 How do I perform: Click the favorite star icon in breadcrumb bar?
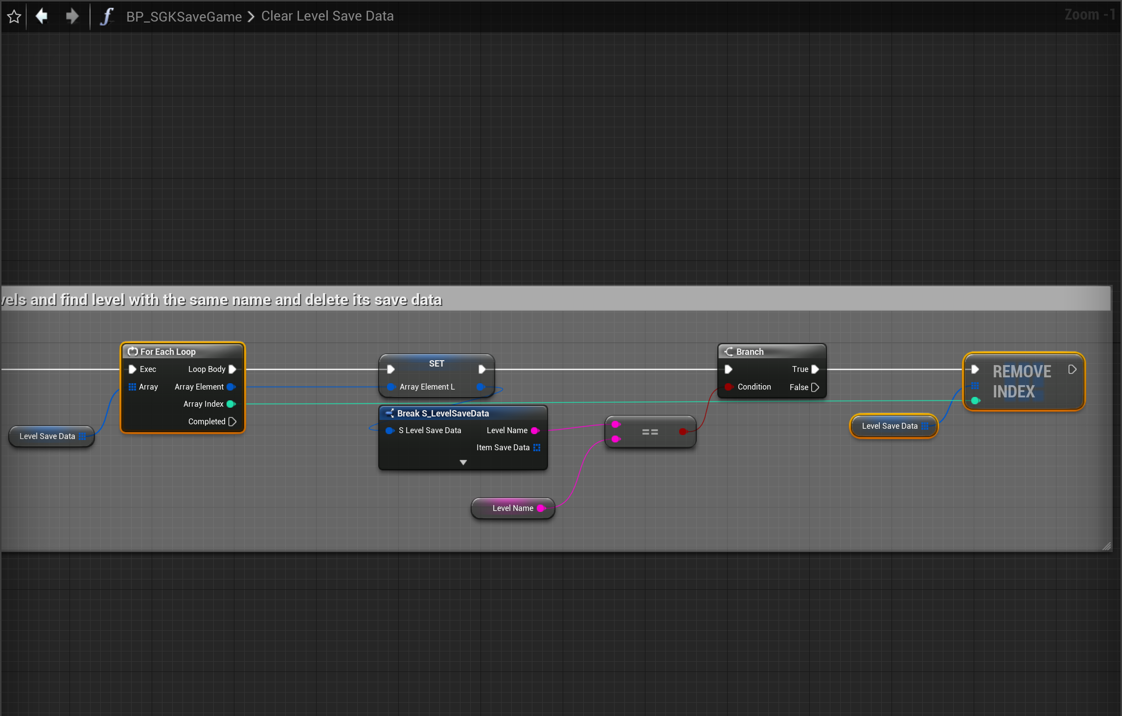pyautogui.click(x=14, y=17)
